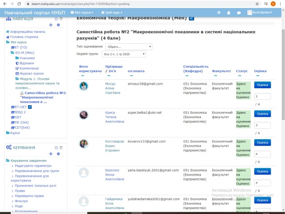
Task: Open Журнал оцінок with its table icon
Action: 17,73
